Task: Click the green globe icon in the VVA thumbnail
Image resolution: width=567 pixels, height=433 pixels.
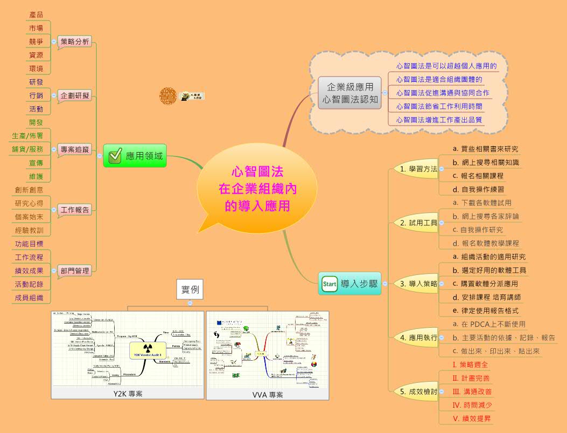Action: (x=246, y=328)
